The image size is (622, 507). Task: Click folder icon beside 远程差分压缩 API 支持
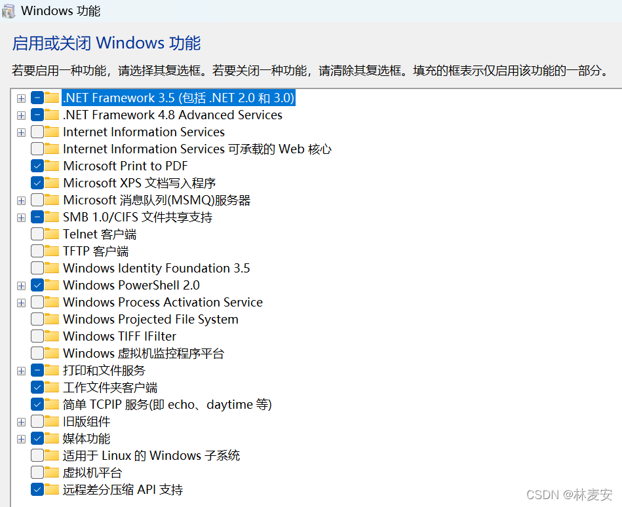pyautogui.click(x=52, y=490)
